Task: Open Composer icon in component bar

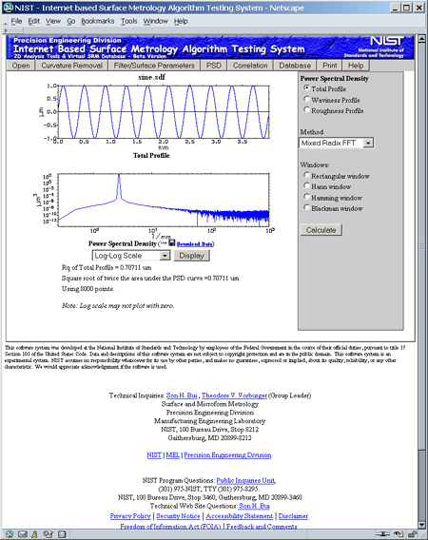Action: [x=49, y=534]
